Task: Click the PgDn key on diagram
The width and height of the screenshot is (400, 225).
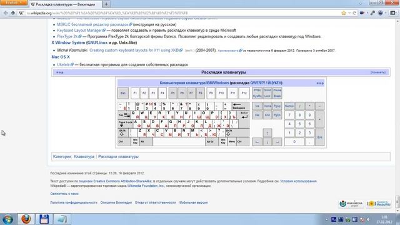Action: coord(277,115)
